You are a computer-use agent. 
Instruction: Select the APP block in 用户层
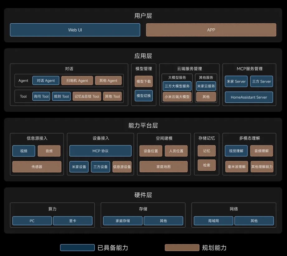tap(211, 30)
